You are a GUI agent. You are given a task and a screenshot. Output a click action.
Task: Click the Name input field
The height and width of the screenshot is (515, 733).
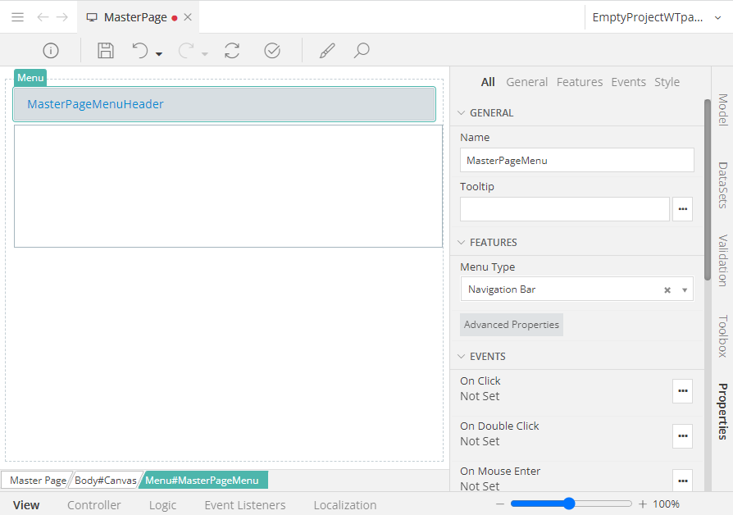576,160
